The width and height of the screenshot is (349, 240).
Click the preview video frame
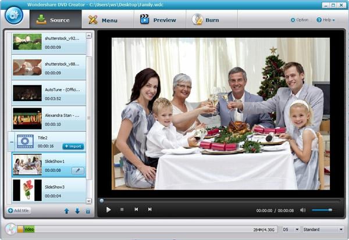click(220, 114)
